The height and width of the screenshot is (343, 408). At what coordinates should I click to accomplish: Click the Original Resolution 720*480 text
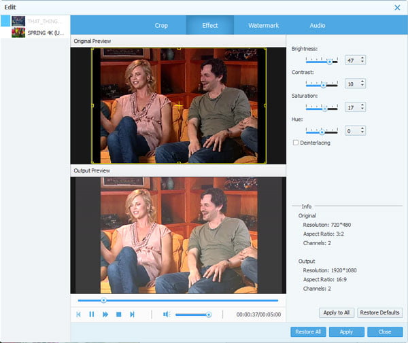coord(327,225)
